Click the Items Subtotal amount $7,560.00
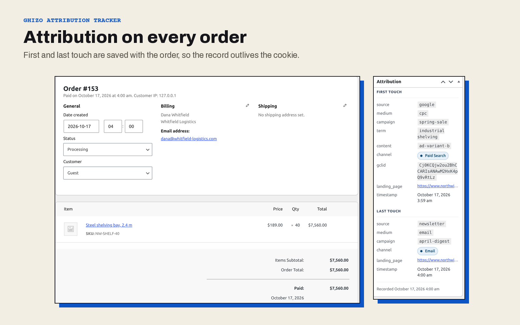Viewport: 520px width, 325px height. pos(339,260)
